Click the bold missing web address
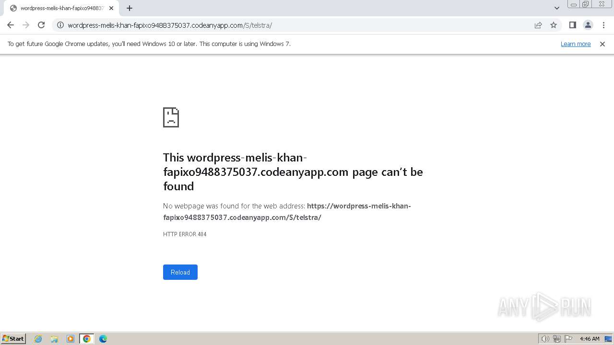Image resolution: width=614 pixels, height=345 pixels. point(287,212)
